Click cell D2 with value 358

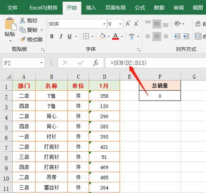click(104, 96)
